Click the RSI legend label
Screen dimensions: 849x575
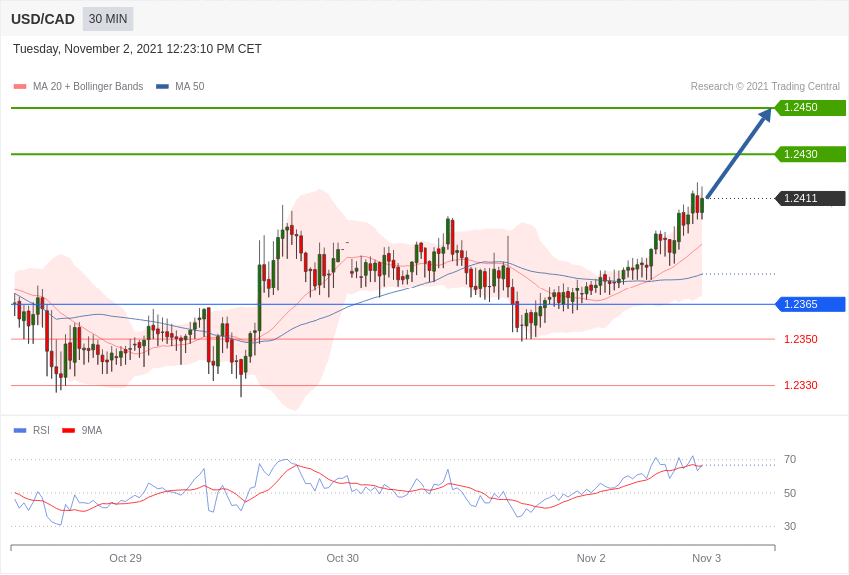[41, 430]
